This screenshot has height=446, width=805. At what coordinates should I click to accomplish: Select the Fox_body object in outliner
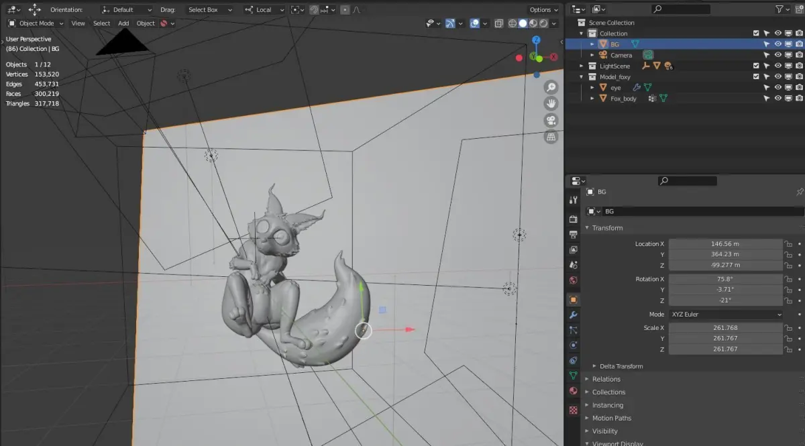[624, 98]
